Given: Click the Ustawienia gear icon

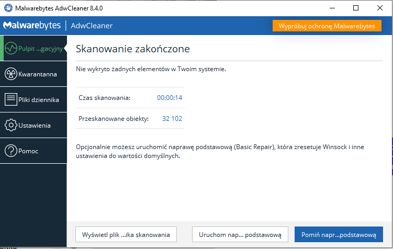Looking at the screenshot, I should click(10, 126).
